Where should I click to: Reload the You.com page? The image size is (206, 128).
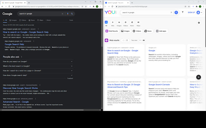click(x=112, y=6)
